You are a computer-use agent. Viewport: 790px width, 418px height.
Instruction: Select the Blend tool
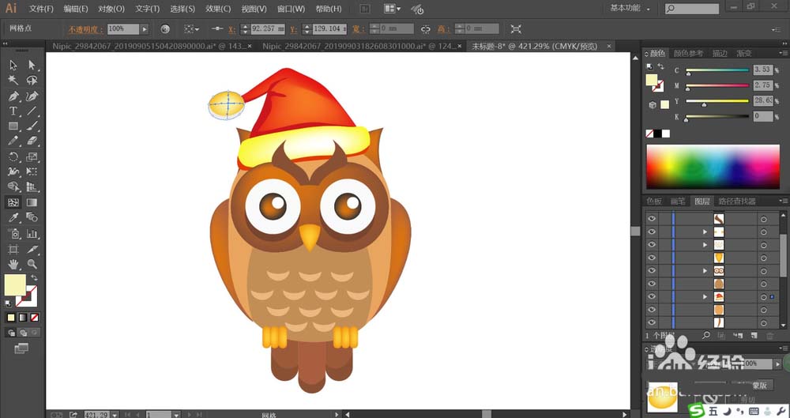click(x=32, y=218)
